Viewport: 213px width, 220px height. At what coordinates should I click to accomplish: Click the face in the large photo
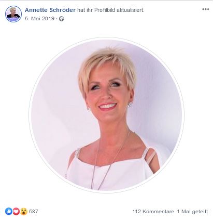coord(108,94)
